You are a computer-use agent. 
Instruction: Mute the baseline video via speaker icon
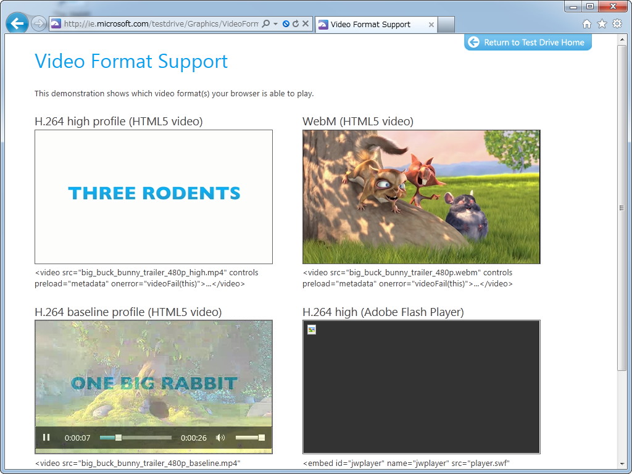tap(220, 438)
